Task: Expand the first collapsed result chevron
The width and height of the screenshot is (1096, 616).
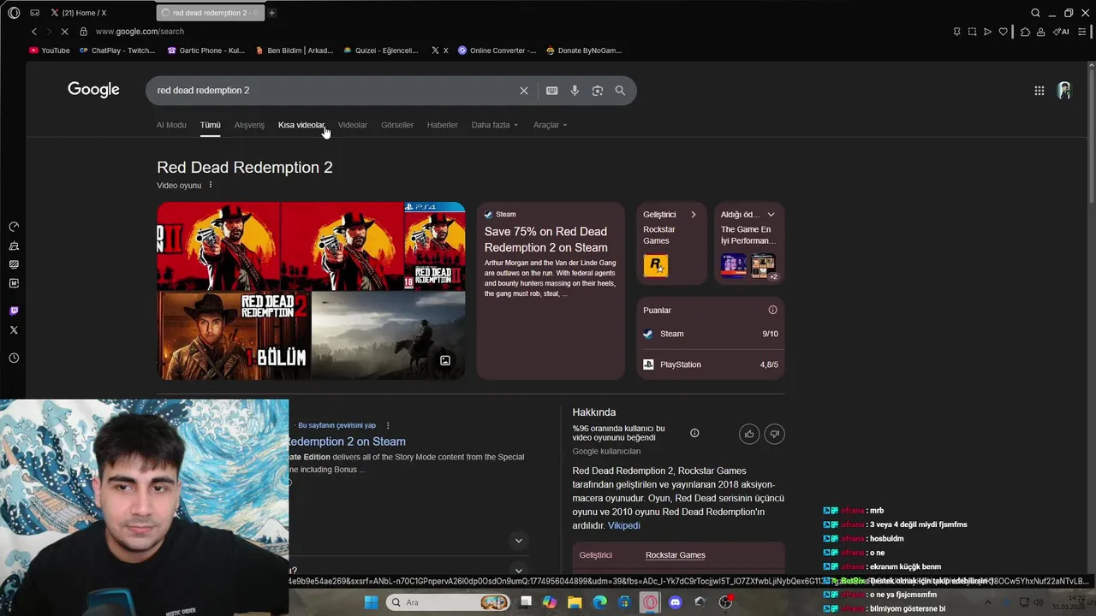Action: point(518,541)
